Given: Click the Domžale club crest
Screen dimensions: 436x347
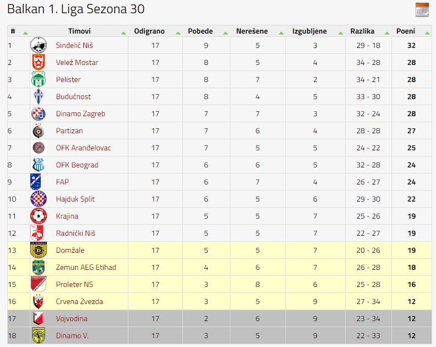Looking at the screenshot, I should (39, 250).
